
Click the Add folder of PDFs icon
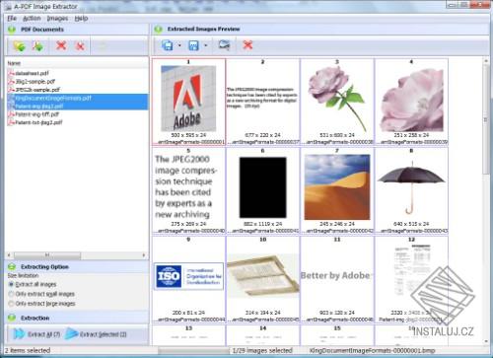pos(20,46)
